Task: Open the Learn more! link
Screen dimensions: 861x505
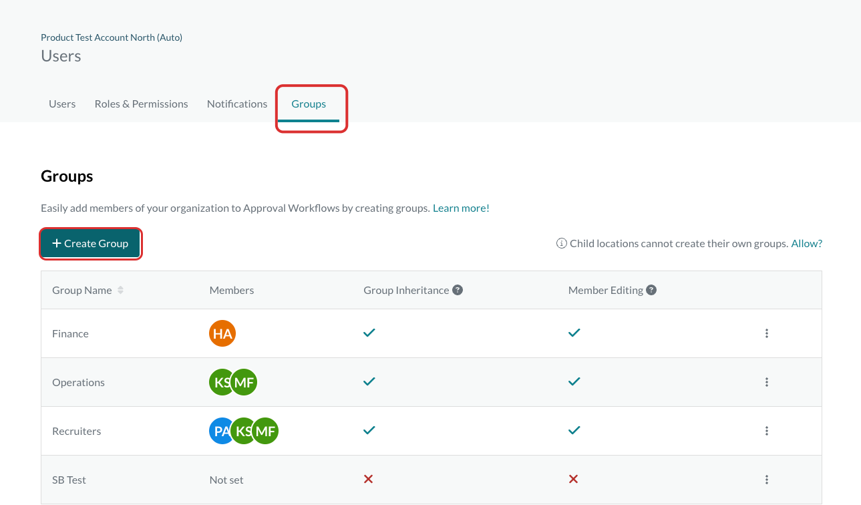Action: coord(461,208)
